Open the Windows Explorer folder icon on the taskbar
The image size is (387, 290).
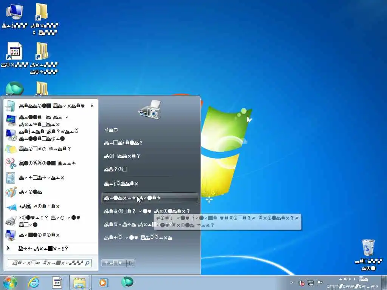(79, 282)
